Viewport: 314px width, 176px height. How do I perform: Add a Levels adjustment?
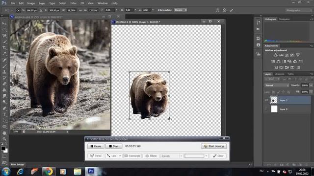[281, 55]
